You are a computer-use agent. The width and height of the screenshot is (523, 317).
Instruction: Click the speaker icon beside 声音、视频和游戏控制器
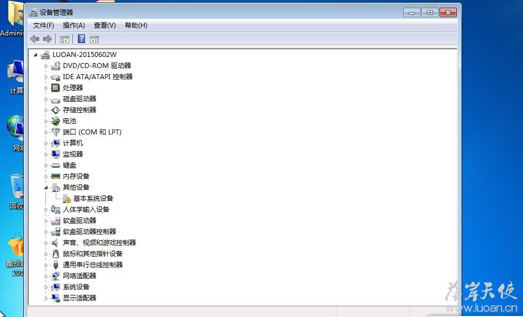point(55,243)
